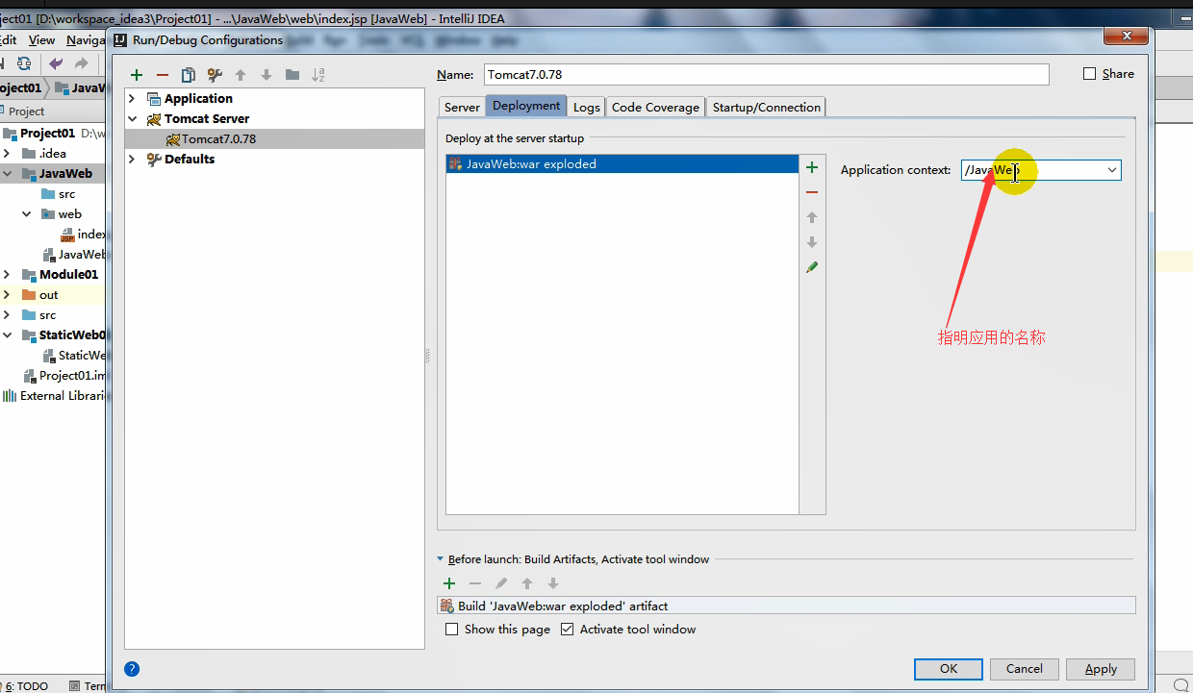The image size is (1193, 693).
Task: Open the Logs tab
Action: tap(587, 107)
